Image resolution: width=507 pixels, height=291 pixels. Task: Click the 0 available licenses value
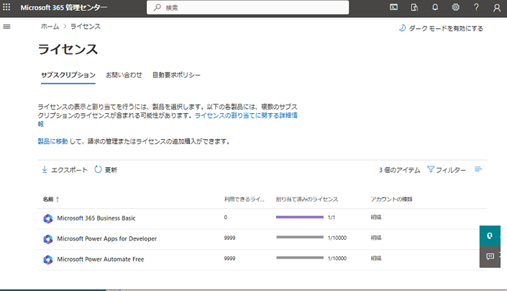[x=226, y=218]
